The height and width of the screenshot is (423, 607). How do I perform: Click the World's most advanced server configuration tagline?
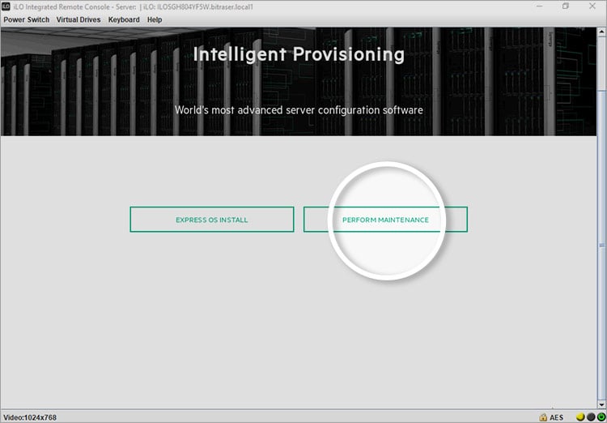tap(299, 110)
